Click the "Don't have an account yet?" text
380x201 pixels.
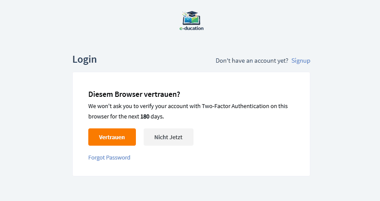click(252, 61)
